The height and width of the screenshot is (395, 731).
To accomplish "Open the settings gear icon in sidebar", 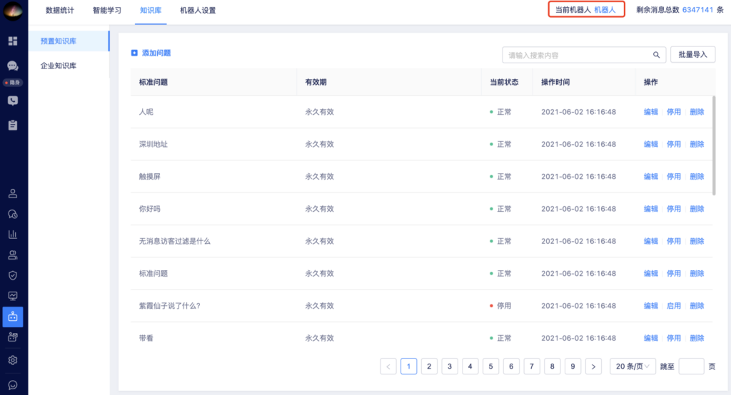I will (13, 360).
